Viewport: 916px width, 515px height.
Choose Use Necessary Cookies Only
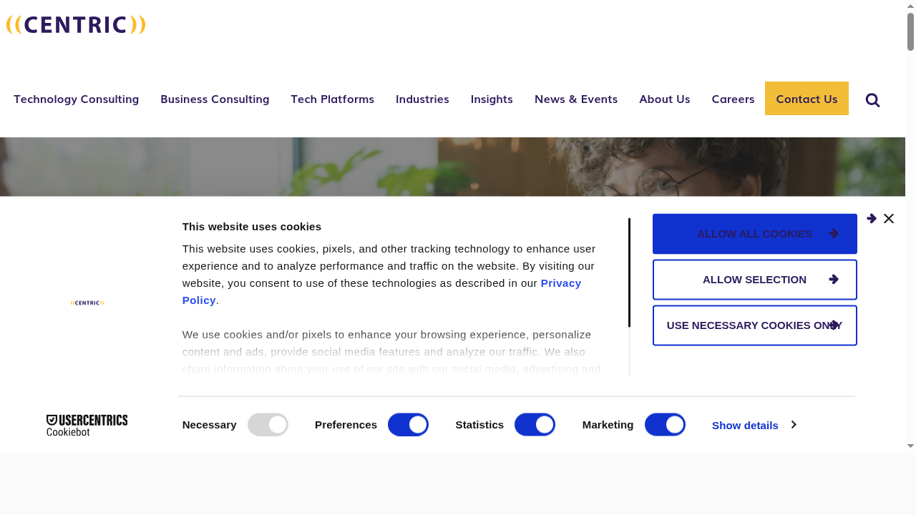pos(755,325)
